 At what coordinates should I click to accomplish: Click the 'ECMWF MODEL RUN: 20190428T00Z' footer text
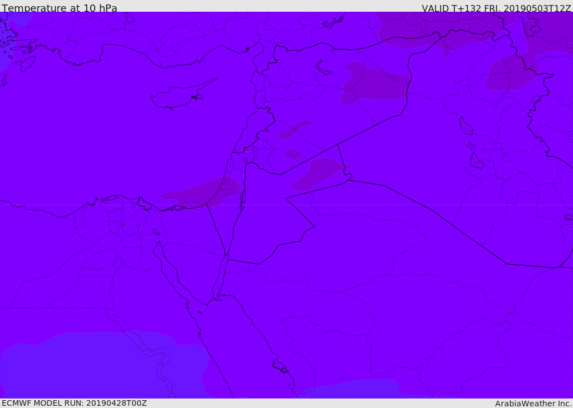coord(74,403)
